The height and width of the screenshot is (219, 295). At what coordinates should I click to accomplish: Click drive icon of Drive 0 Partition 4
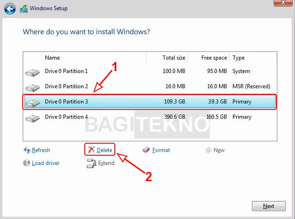coord(32,118)
